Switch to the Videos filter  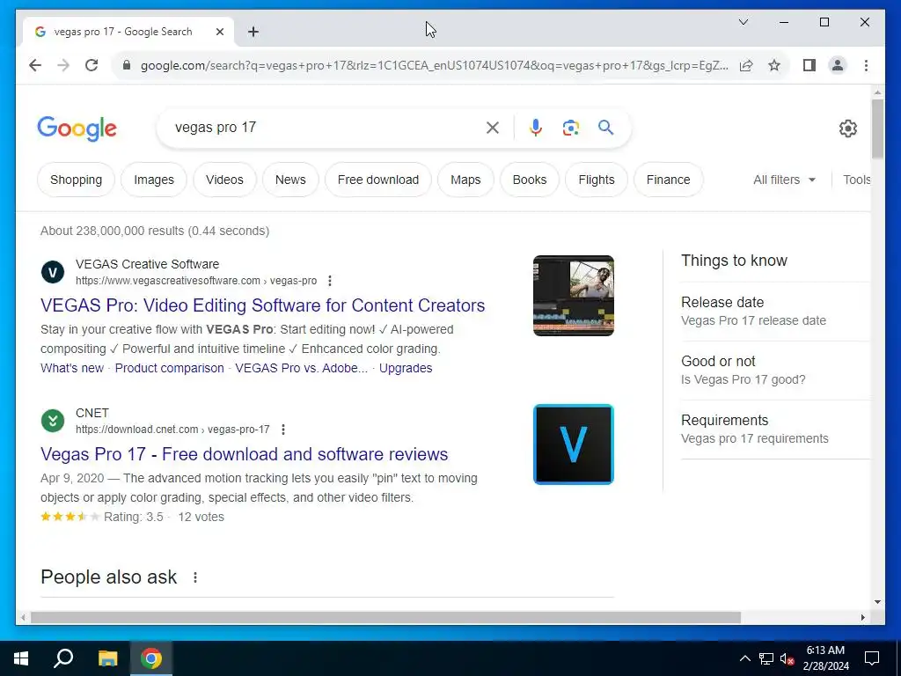click(224, 180)
